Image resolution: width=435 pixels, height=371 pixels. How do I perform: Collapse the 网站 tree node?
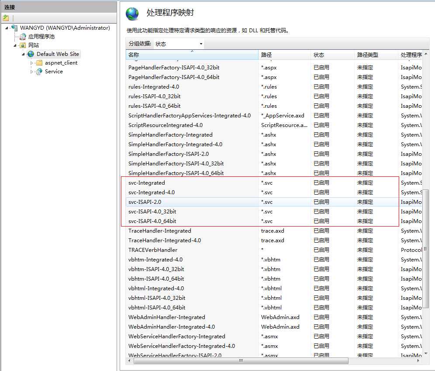point(15,45)
